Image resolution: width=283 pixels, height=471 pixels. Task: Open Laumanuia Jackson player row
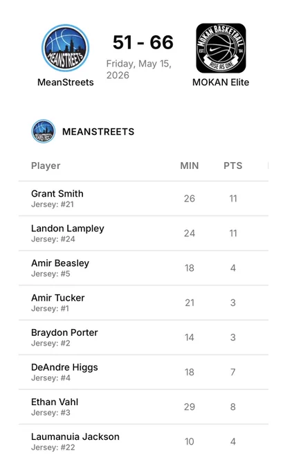(143, 442)
